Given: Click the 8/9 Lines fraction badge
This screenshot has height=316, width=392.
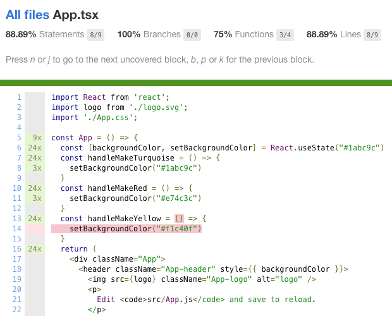Looking at the screenshot, I should pyautogui.click(x=372, y=35).
